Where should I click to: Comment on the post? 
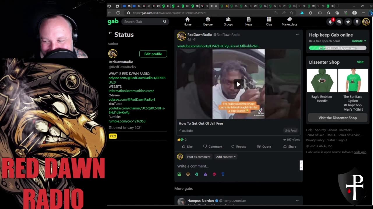tap(213, 147)
